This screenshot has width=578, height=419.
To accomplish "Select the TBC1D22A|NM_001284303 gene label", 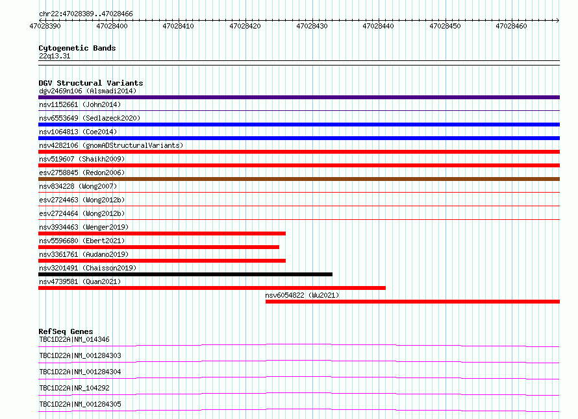I will pos(80,355).
